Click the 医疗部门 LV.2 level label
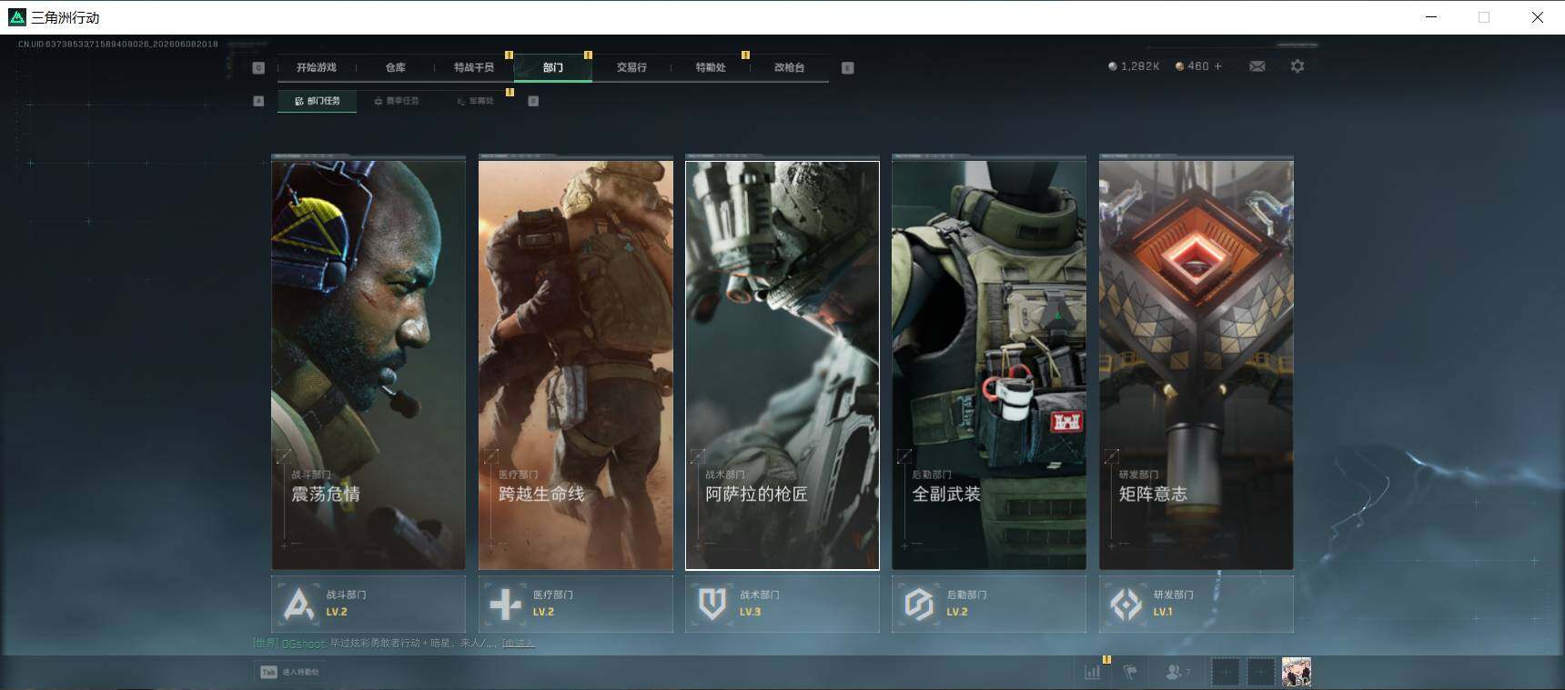This screenshot has height=690, width=1565. 543,612
